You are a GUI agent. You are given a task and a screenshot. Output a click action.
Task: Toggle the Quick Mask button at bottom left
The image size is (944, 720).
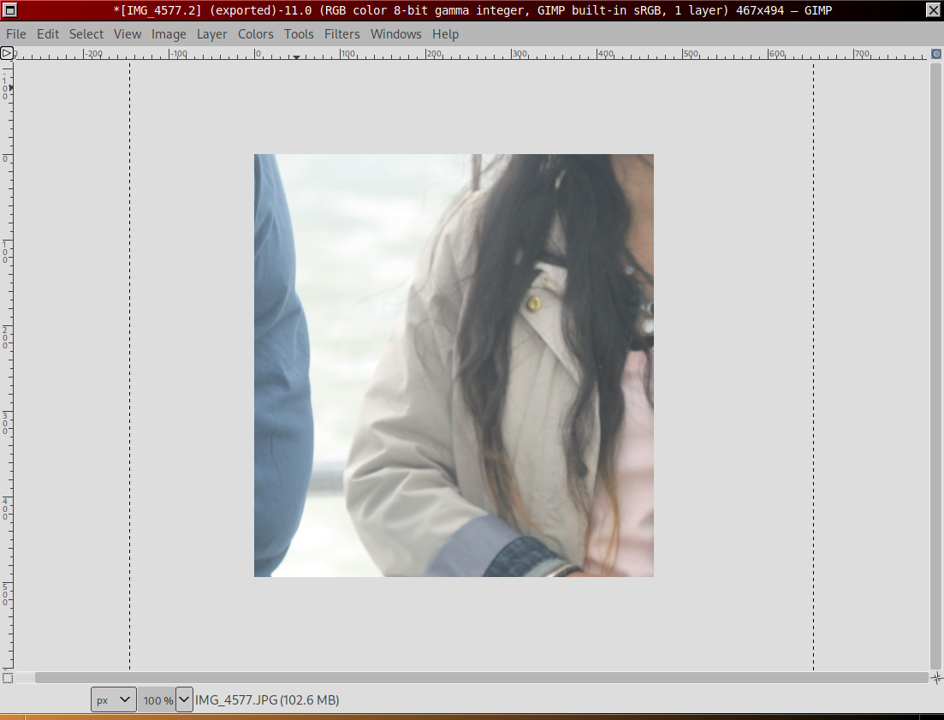coord(7,678)
